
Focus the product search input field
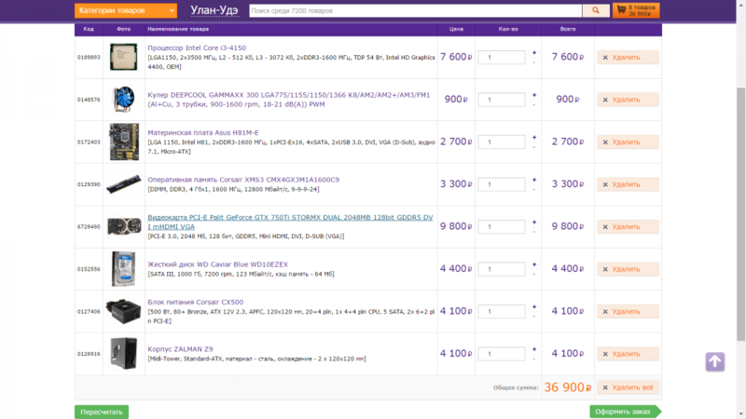pos(414,10)
